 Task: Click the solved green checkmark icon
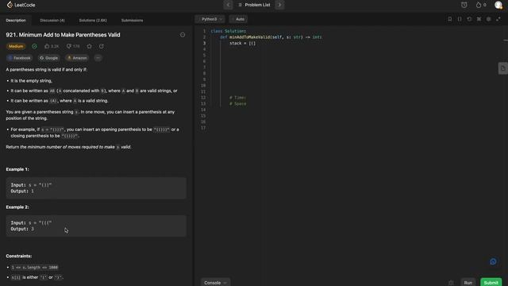tap(34, 46)
